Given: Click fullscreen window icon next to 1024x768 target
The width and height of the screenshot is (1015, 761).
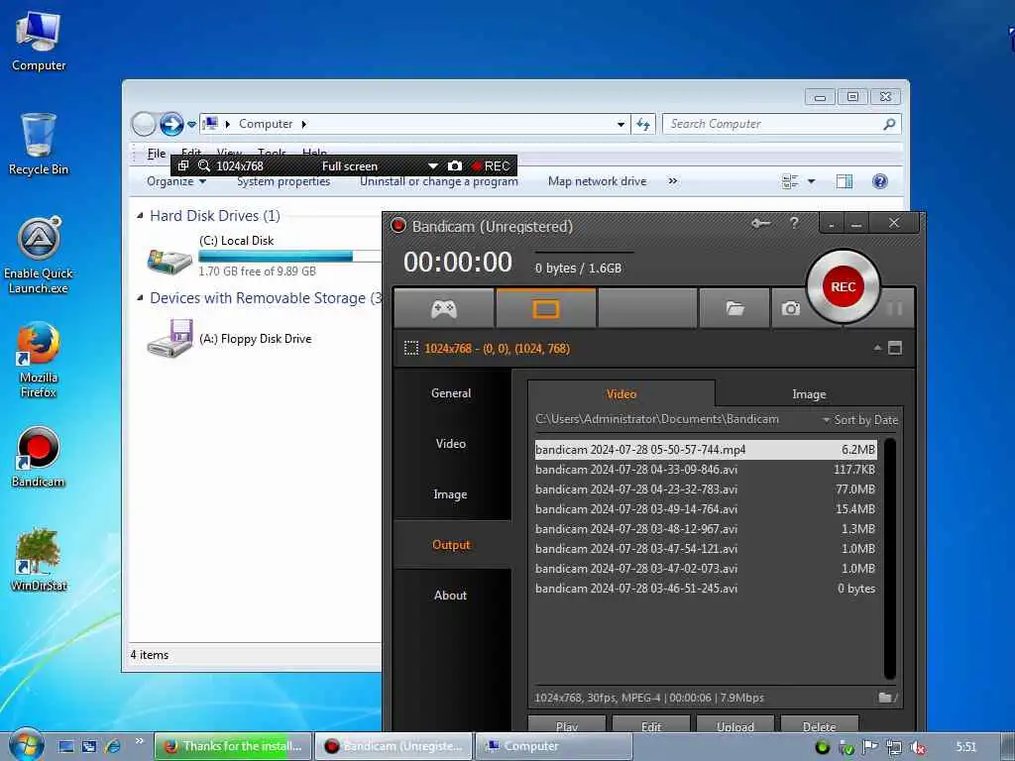Looking at the screenshot, I should pyautogui.click(x=895, y=348).
